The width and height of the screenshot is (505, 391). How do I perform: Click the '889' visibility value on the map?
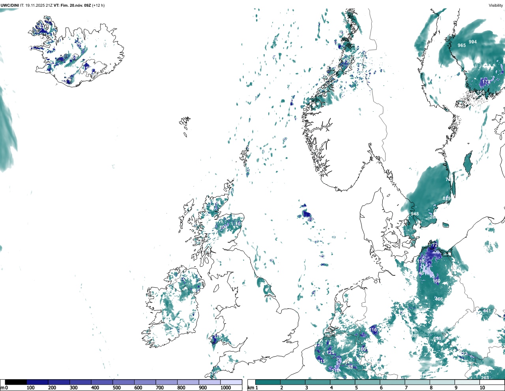pyautogui.click(x=415, y=336)
